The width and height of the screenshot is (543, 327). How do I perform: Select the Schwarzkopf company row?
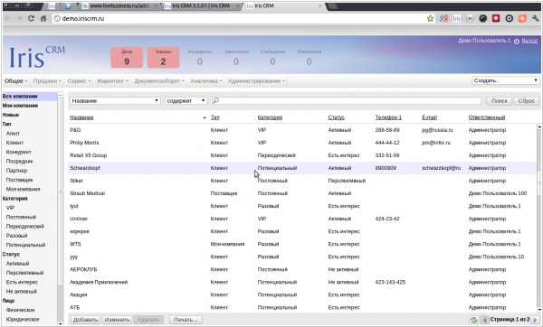(301, 168)
